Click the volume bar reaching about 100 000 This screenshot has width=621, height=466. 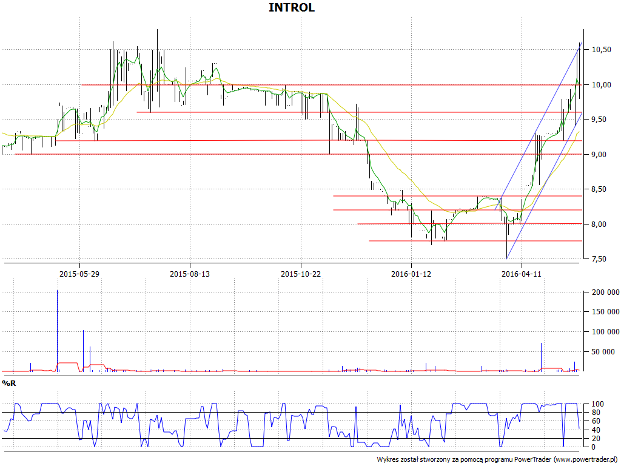coord(83,351)
